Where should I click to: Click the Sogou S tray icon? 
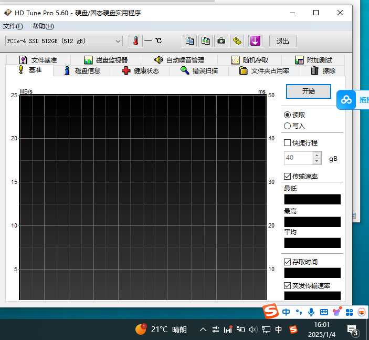click(x=293, y=329)
